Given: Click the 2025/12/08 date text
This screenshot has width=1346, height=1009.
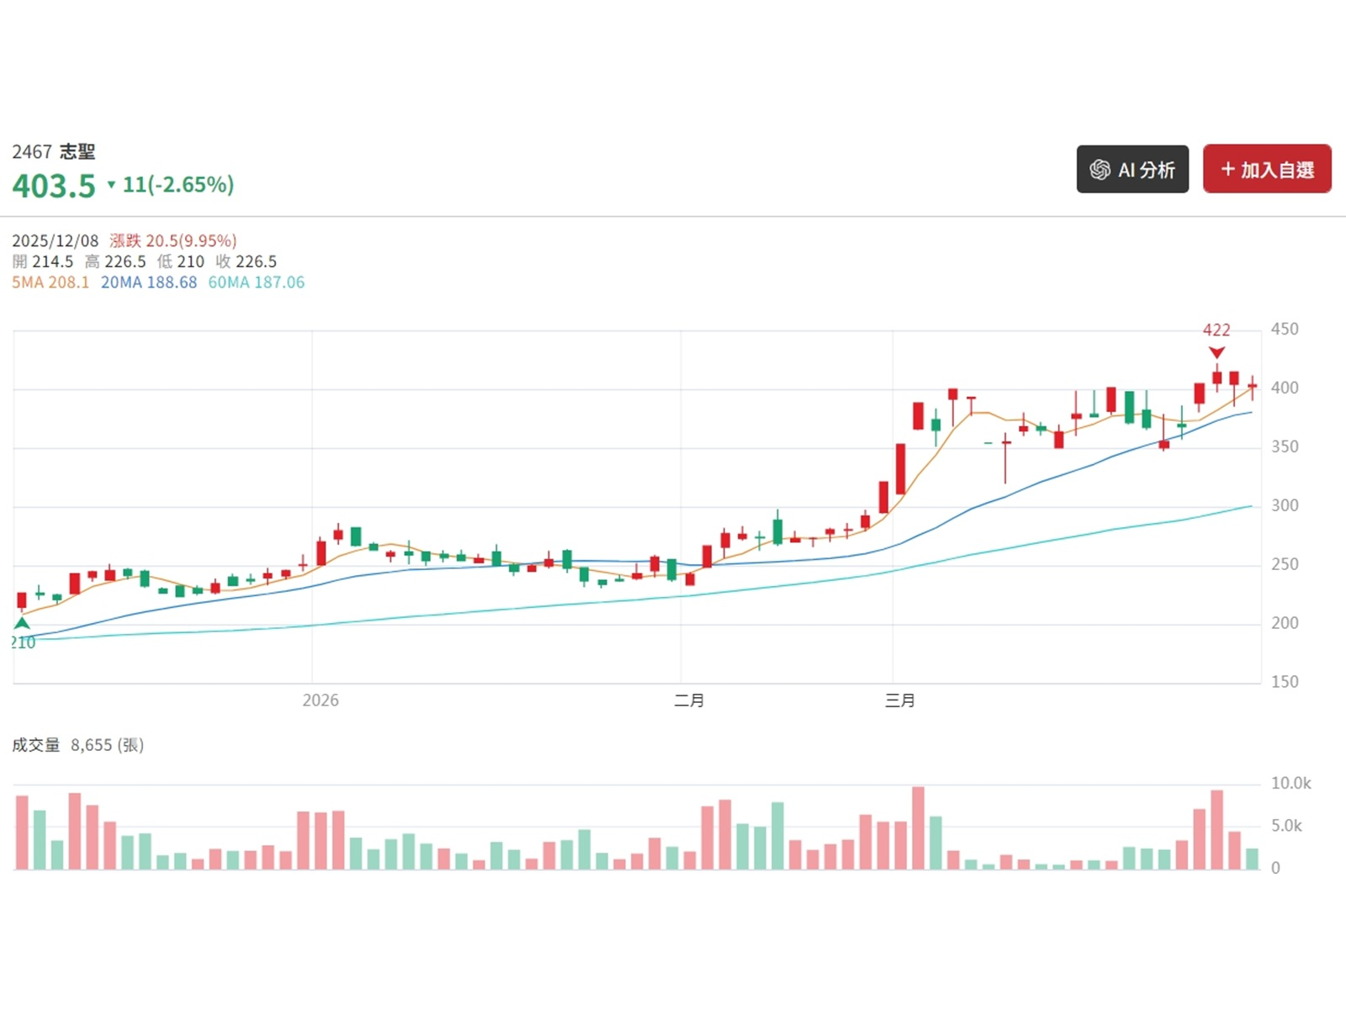Looking at the screenshot, I should [56, 241].
